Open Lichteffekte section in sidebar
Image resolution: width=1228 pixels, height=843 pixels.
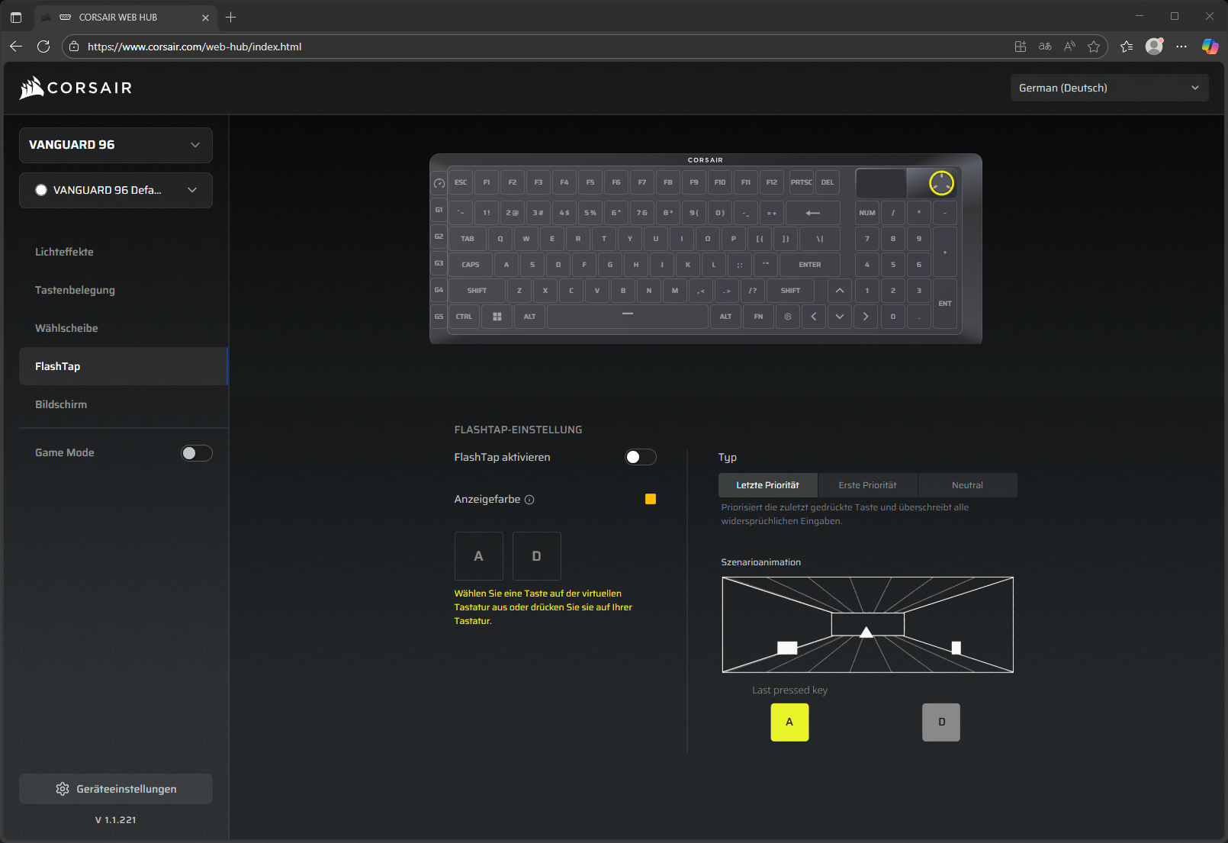pyautogui.click(x=64, y=252)
